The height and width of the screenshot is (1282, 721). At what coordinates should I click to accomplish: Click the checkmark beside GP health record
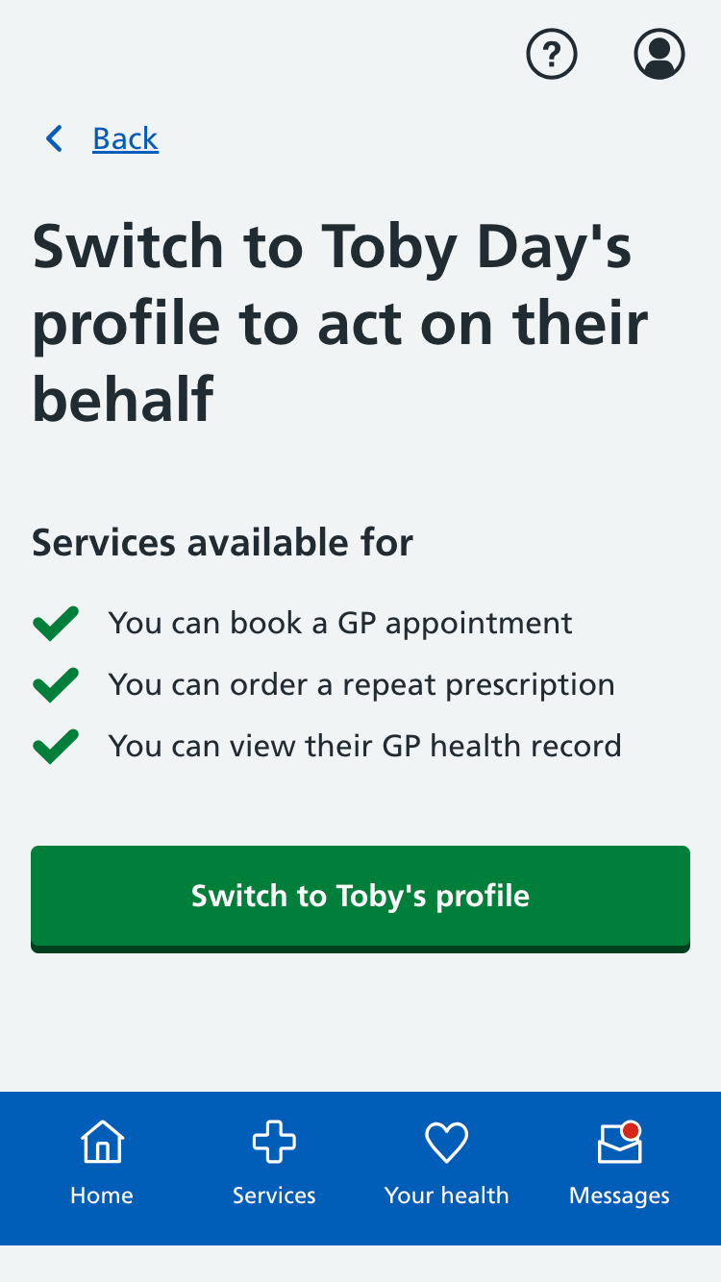(x=55, y=746)
